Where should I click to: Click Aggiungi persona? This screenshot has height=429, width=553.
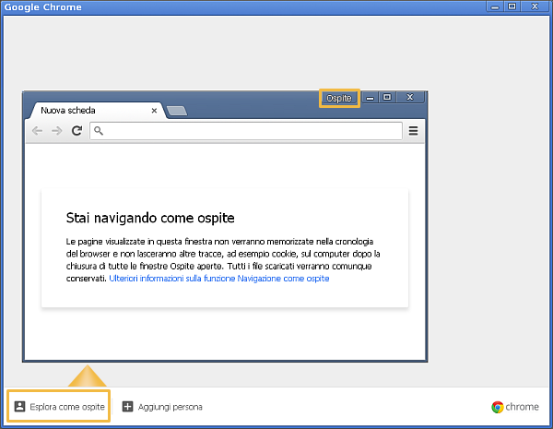click(162, 407)
